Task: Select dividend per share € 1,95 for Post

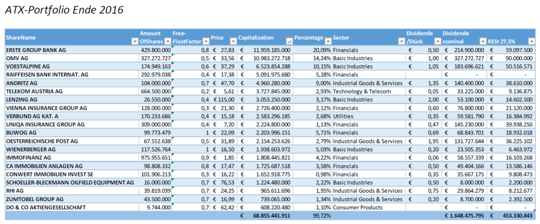Action: (x=423, y=141)
